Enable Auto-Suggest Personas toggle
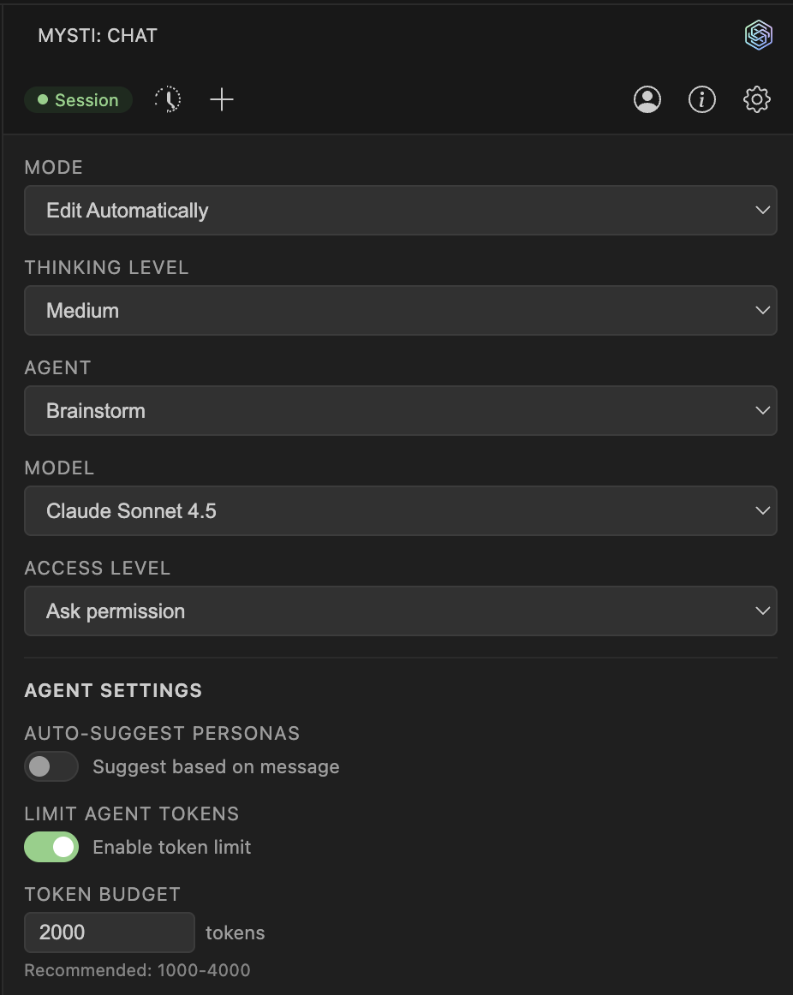Screen dimensions: 793x995 (51, 766)
